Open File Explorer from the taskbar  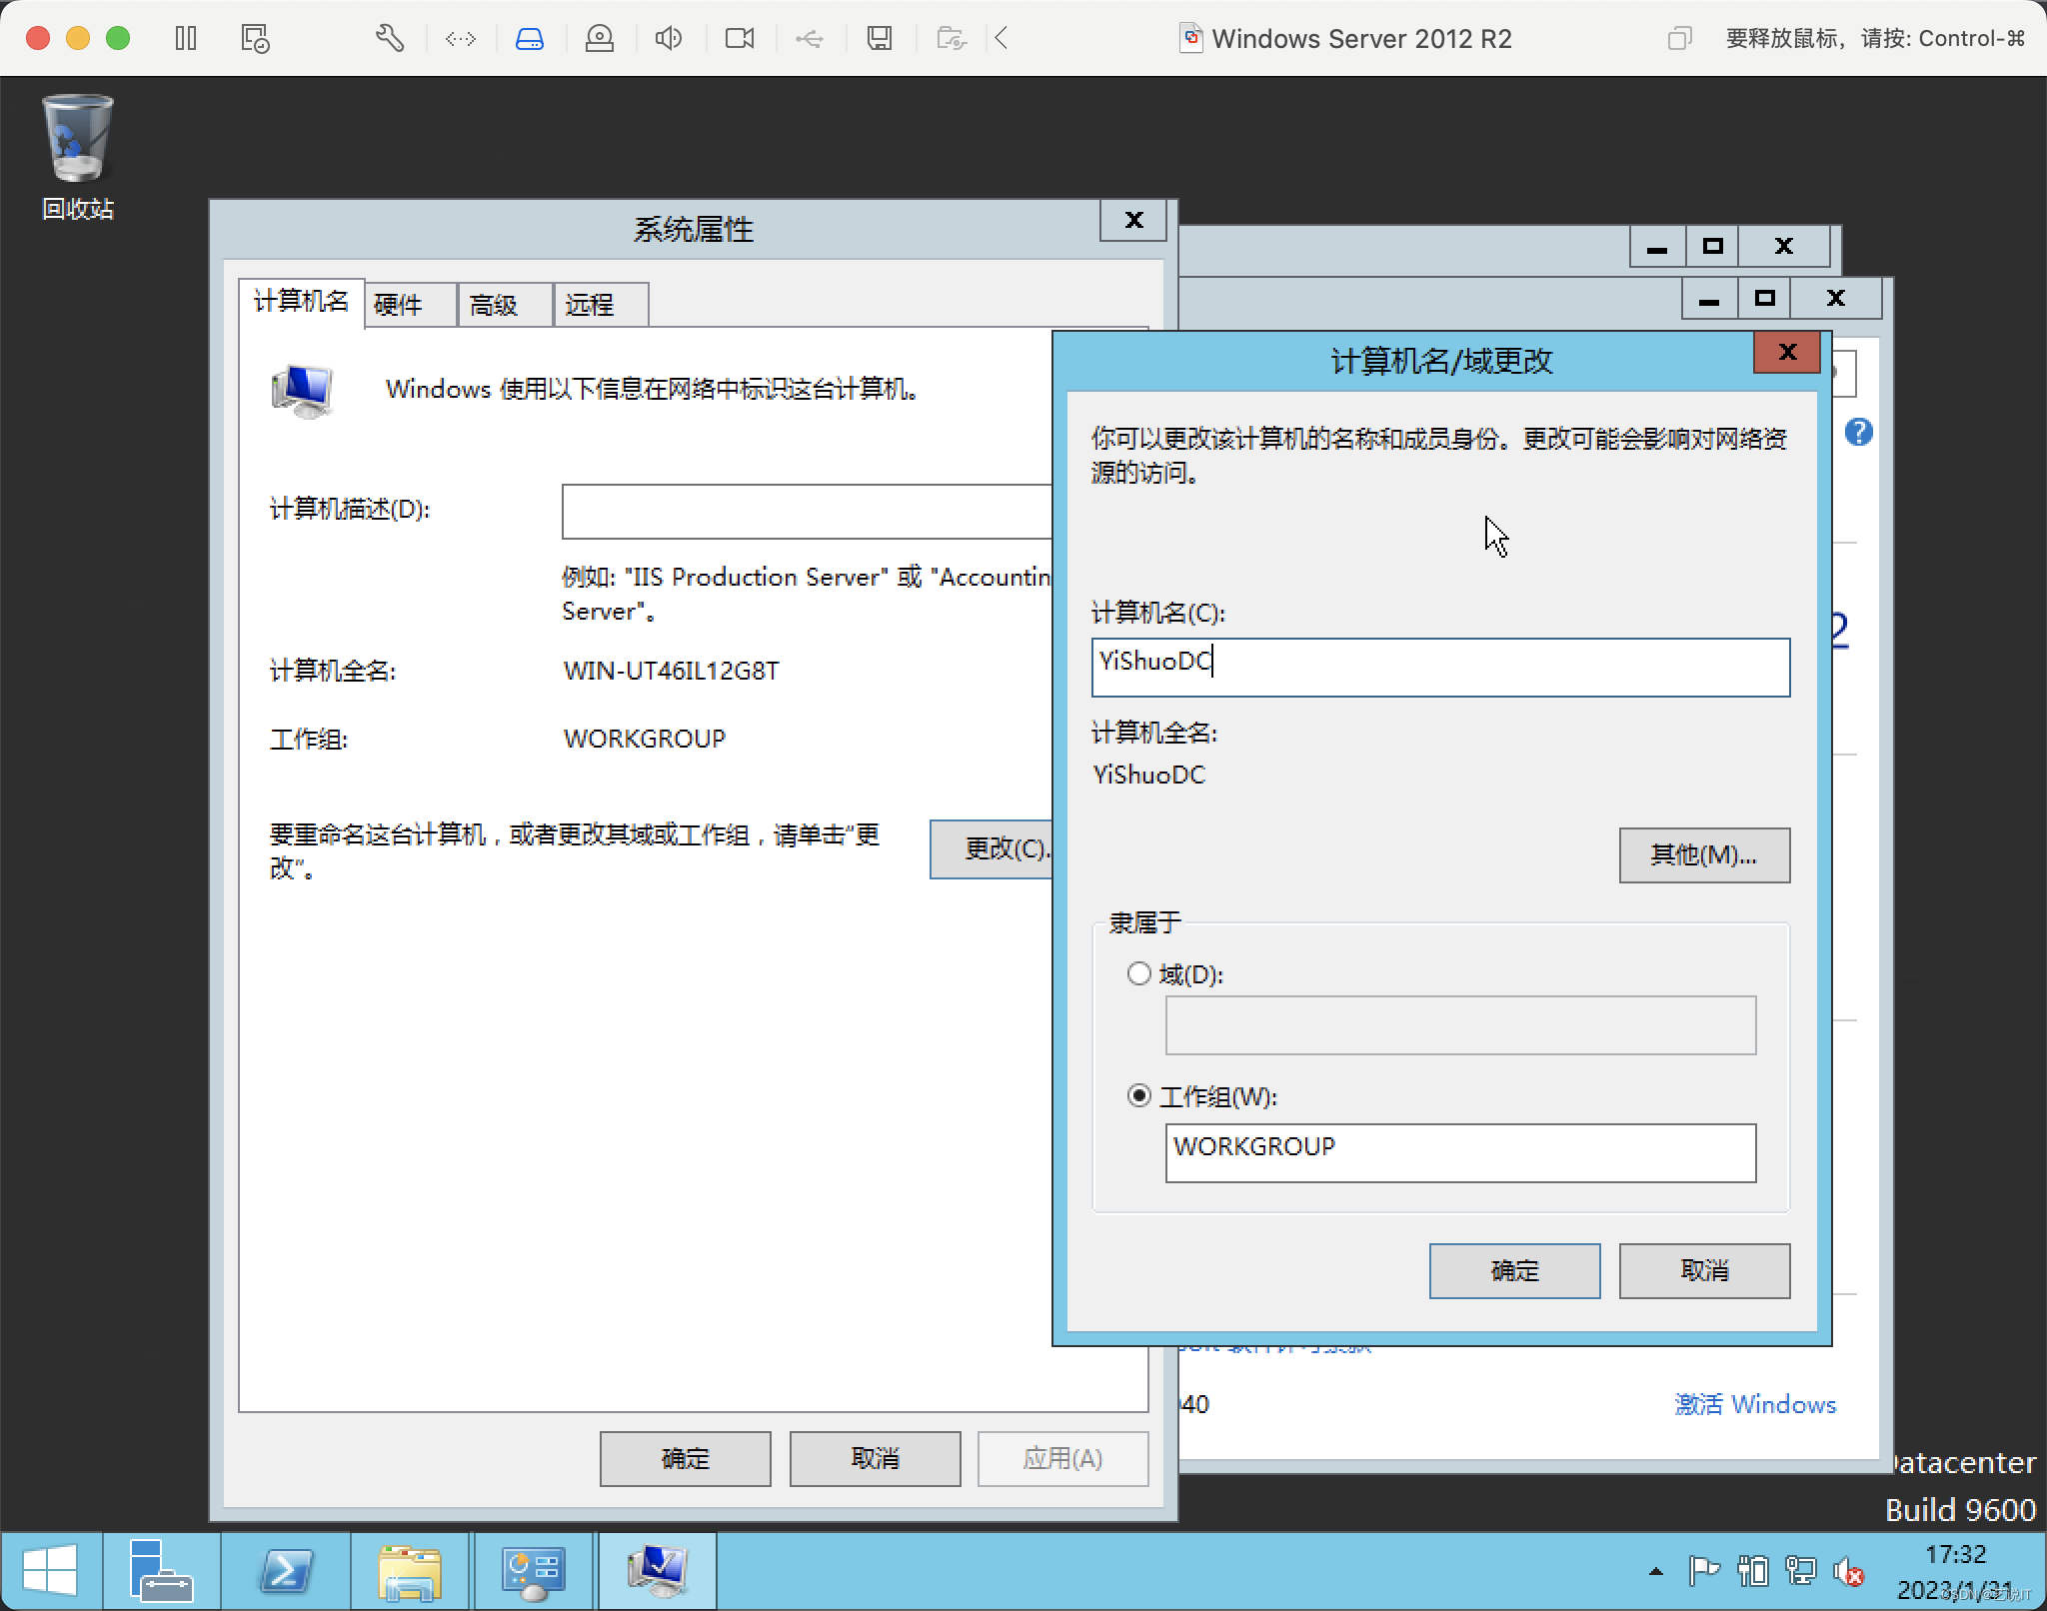coord(410,1571)
